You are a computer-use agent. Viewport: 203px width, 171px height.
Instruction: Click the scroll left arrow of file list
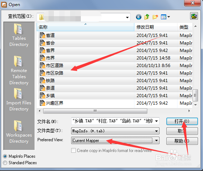(x=40, y=111)
